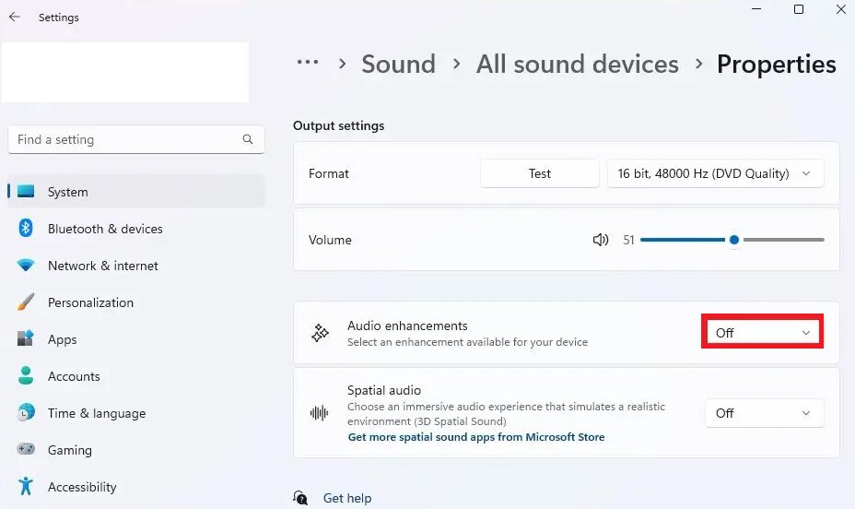Viewport: 855px width, 509px height.
Task: Go back to Sound in breadcrumb
Action: pyautogui.click(x=399, y=64)
